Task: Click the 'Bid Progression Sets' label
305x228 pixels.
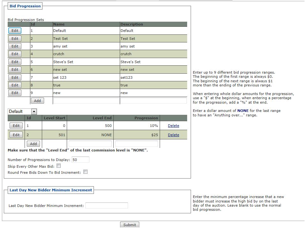Action: 26,20
